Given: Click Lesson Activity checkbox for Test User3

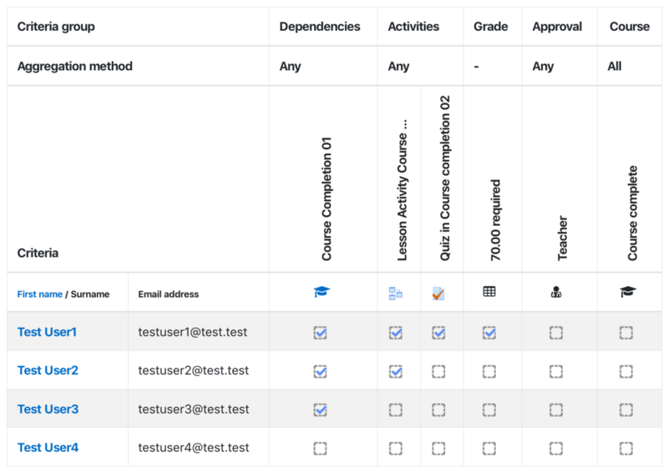Looking at the screenshot, I should tap(395, 409).
